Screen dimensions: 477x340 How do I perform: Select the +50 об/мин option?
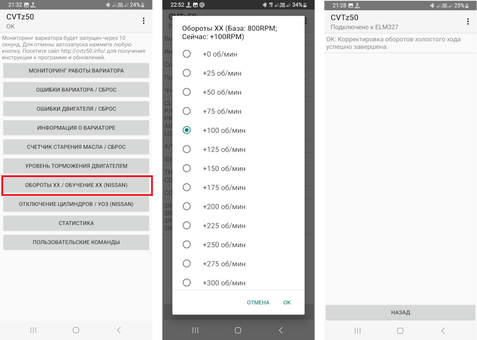click(x=186, y=92)
